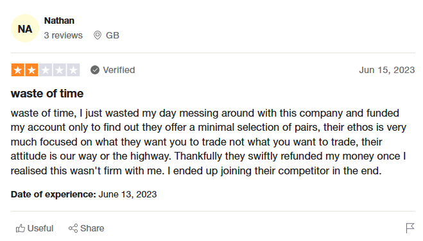This screenshot has height=241, width=423.
Task: Click the fifth grey rating star
Action: pos(73,70)
